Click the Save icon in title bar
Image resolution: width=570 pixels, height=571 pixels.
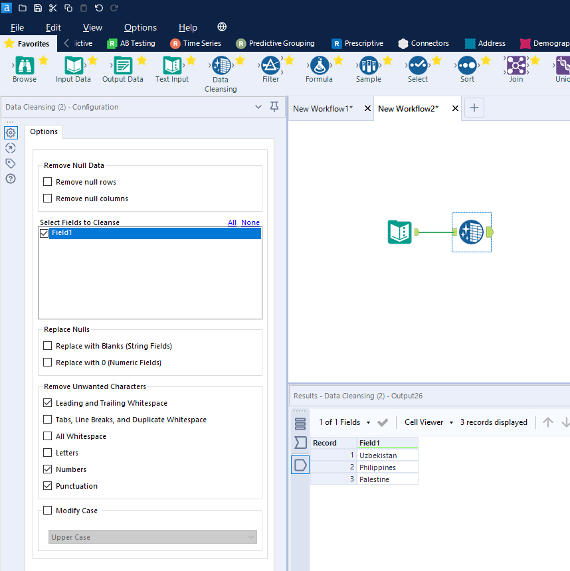point(38,8)
